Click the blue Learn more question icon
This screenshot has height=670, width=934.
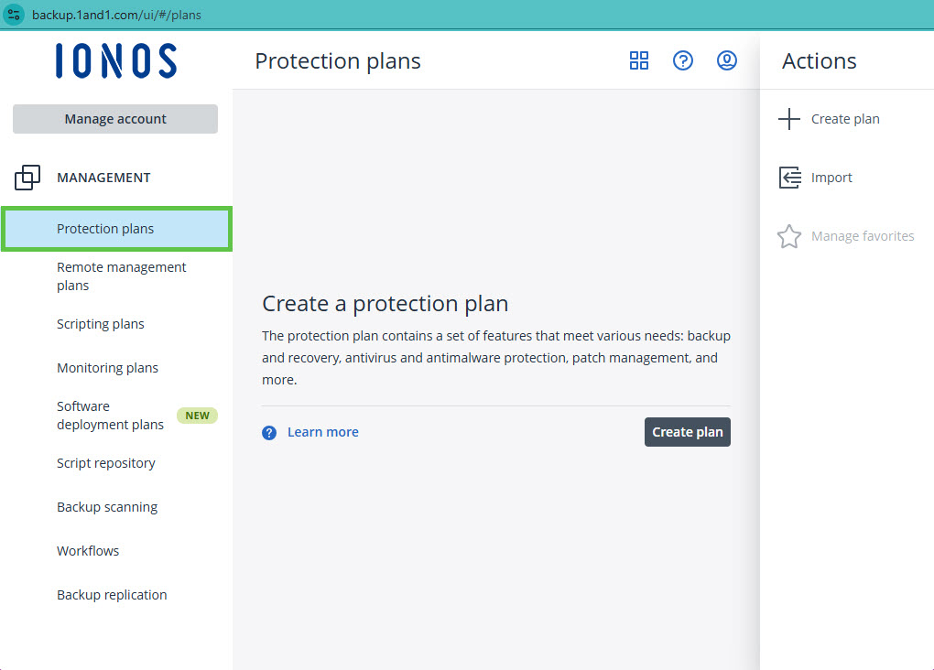pos(269,433)
